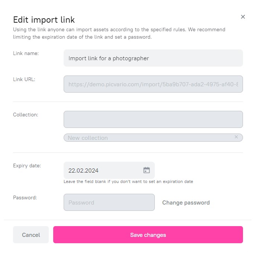Image resolution: width=256 pixels, height=254 pixels.
Task: Click the dialog description paragraph
Action: coord(119,33)
